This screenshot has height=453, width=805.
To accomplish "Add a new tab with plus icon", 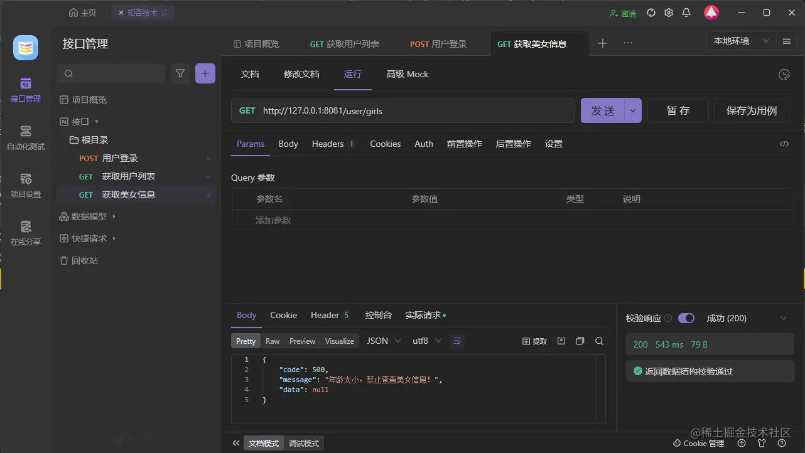I will pos(603,43).
